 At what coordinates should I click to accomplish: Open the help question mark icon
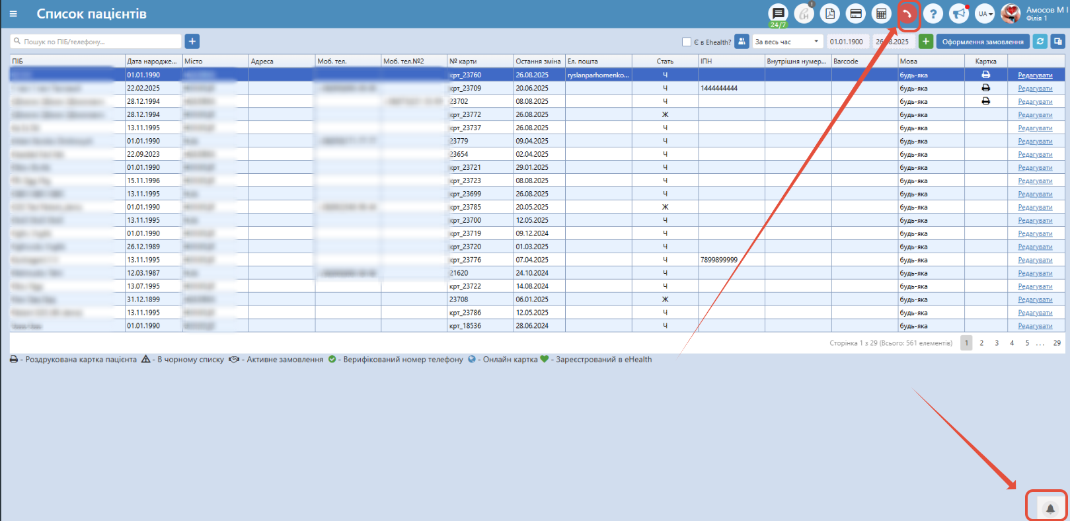coord(933,14)
